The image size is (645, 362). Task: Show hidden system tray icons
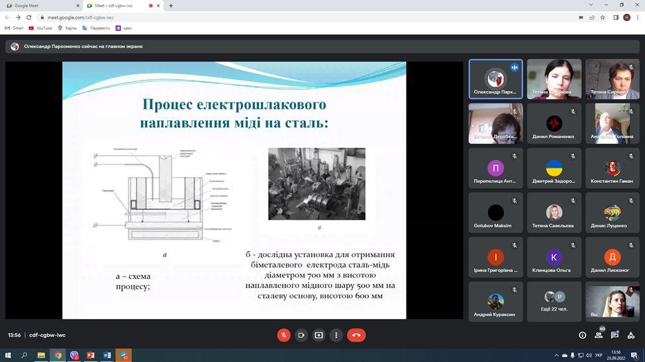pos(556,355)
